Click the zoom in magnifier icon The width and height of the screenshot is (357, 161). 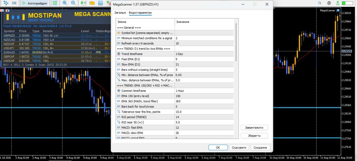(65, 3)
